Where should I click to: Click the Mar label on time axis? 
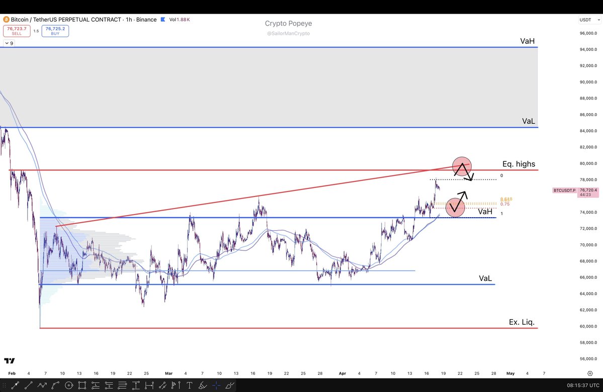(169, 373)
